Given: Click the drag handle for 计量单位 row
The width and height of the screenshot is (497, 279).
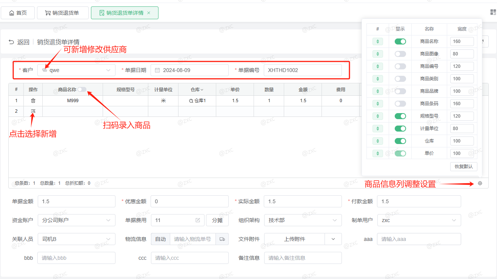Looking at the screenshot, I should pyautogui.click(x=377, y=129).
